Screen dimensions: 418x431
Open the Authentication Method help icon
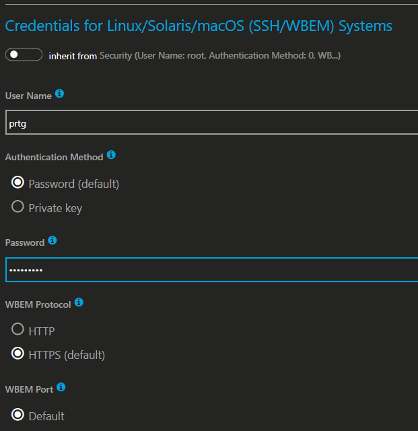coord(111,155)
